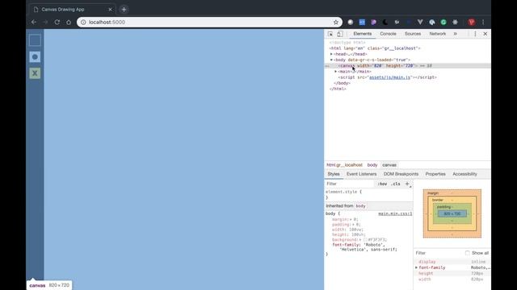This screenshot has width=517, height=290.
Task: Click the computed display property row
Action: pyautogui.click(x=452, y=262)
